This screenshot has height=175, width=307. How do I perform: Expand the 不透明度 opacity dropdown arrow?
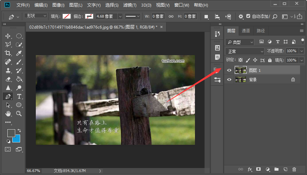301,51
